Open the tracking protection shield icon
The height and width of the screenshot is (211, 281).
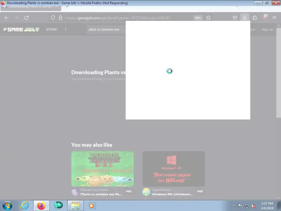tap(53, 18)
